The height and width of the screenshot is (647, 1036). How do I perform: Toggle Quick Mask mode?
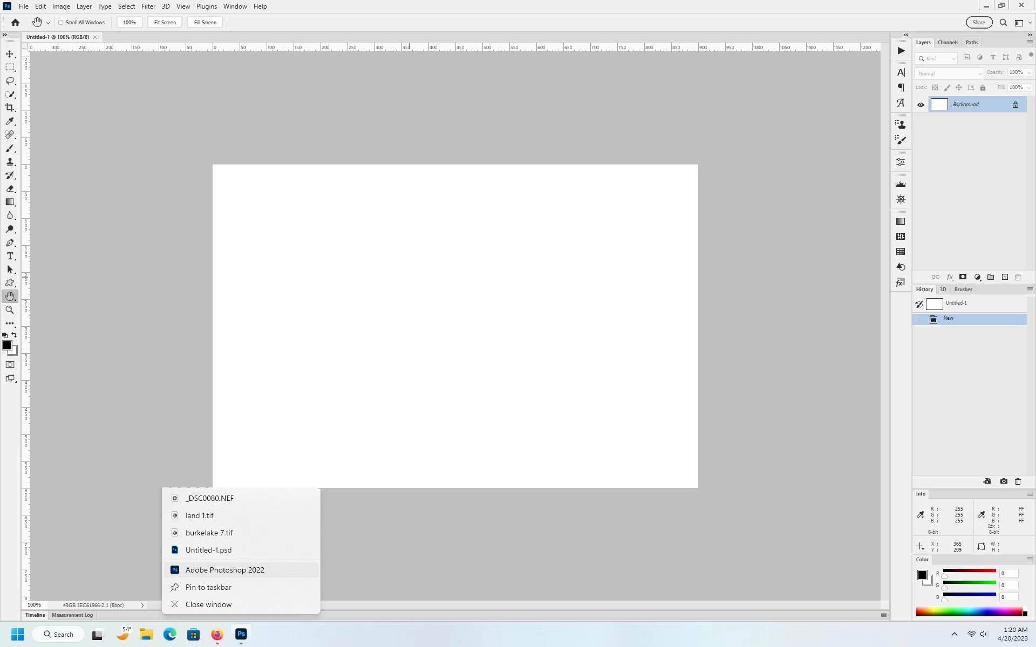(x=10, y=365)
